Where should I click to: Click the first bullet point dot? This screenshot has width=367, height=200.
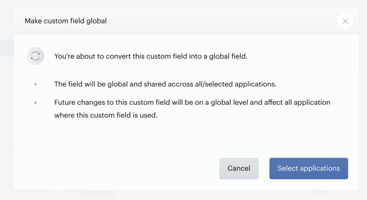pos(36,84)
